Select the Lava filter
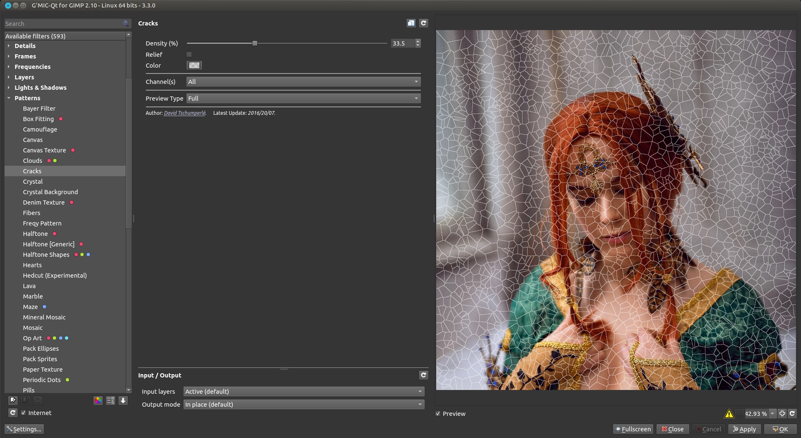 [29, 286]
